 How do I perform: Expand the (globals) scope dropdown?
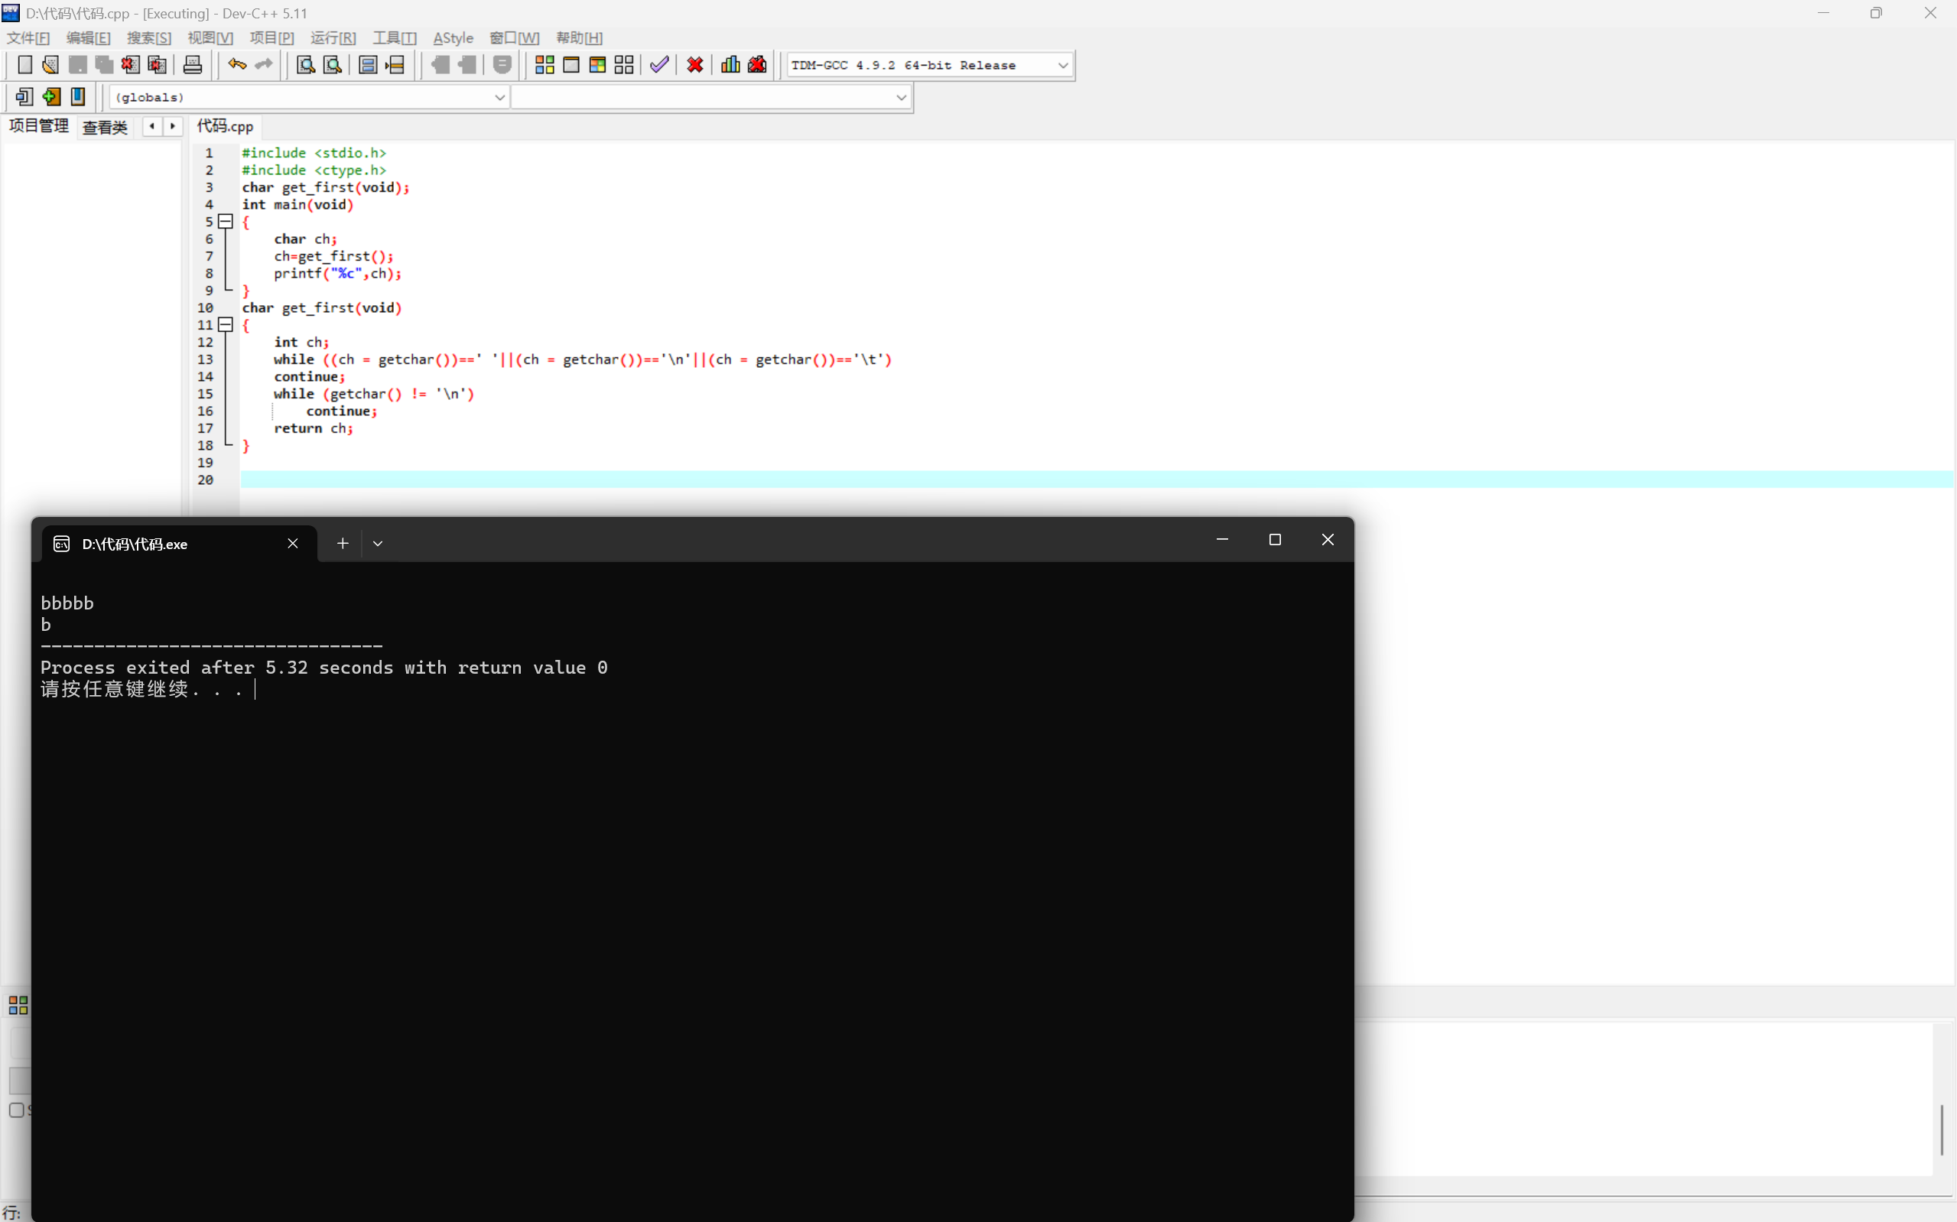coord(499,98)
